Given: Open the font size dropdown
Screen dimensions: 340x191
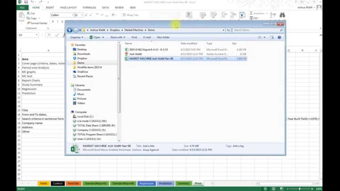Looking at the screenshot, I should tap(82, 15).
